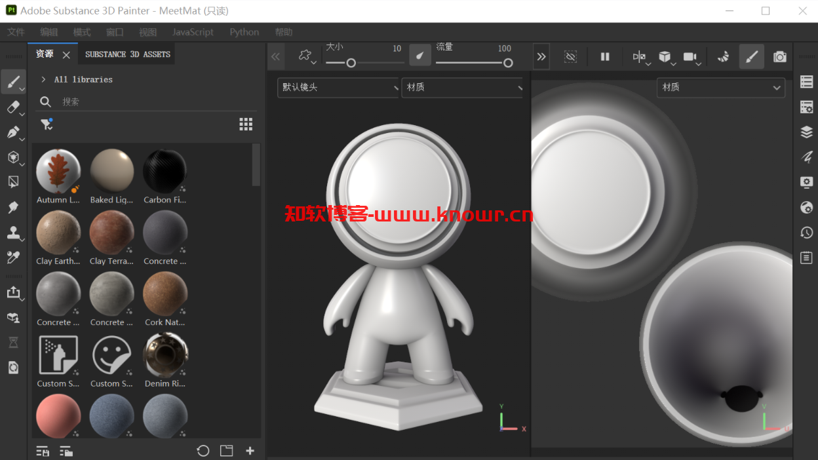Close the 资源 tab

point(66,54)
